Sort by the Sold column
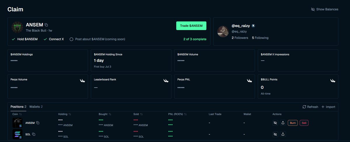The image size is (350, 142). coord(138,114)
